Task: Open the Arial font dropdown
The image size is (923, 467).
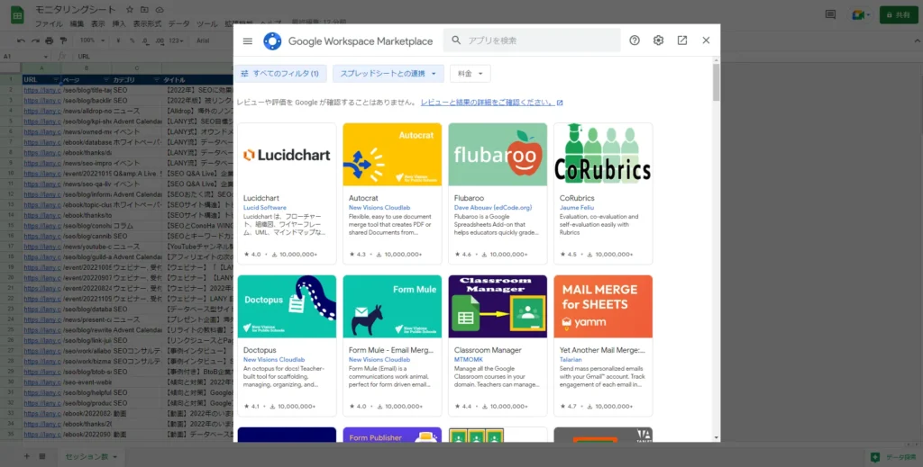Action: (203, 40)
